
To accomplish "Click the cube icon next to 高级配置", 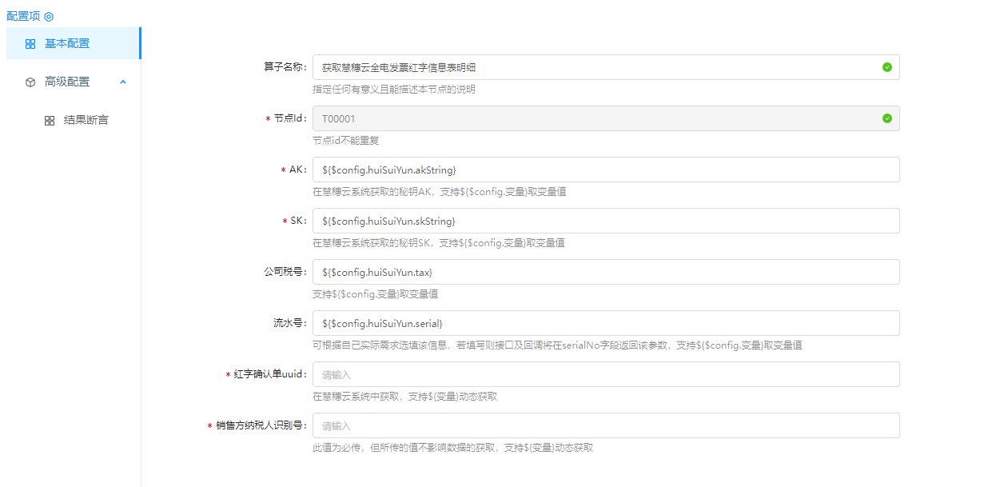I will pyautogui.click(x=30, y=82).
